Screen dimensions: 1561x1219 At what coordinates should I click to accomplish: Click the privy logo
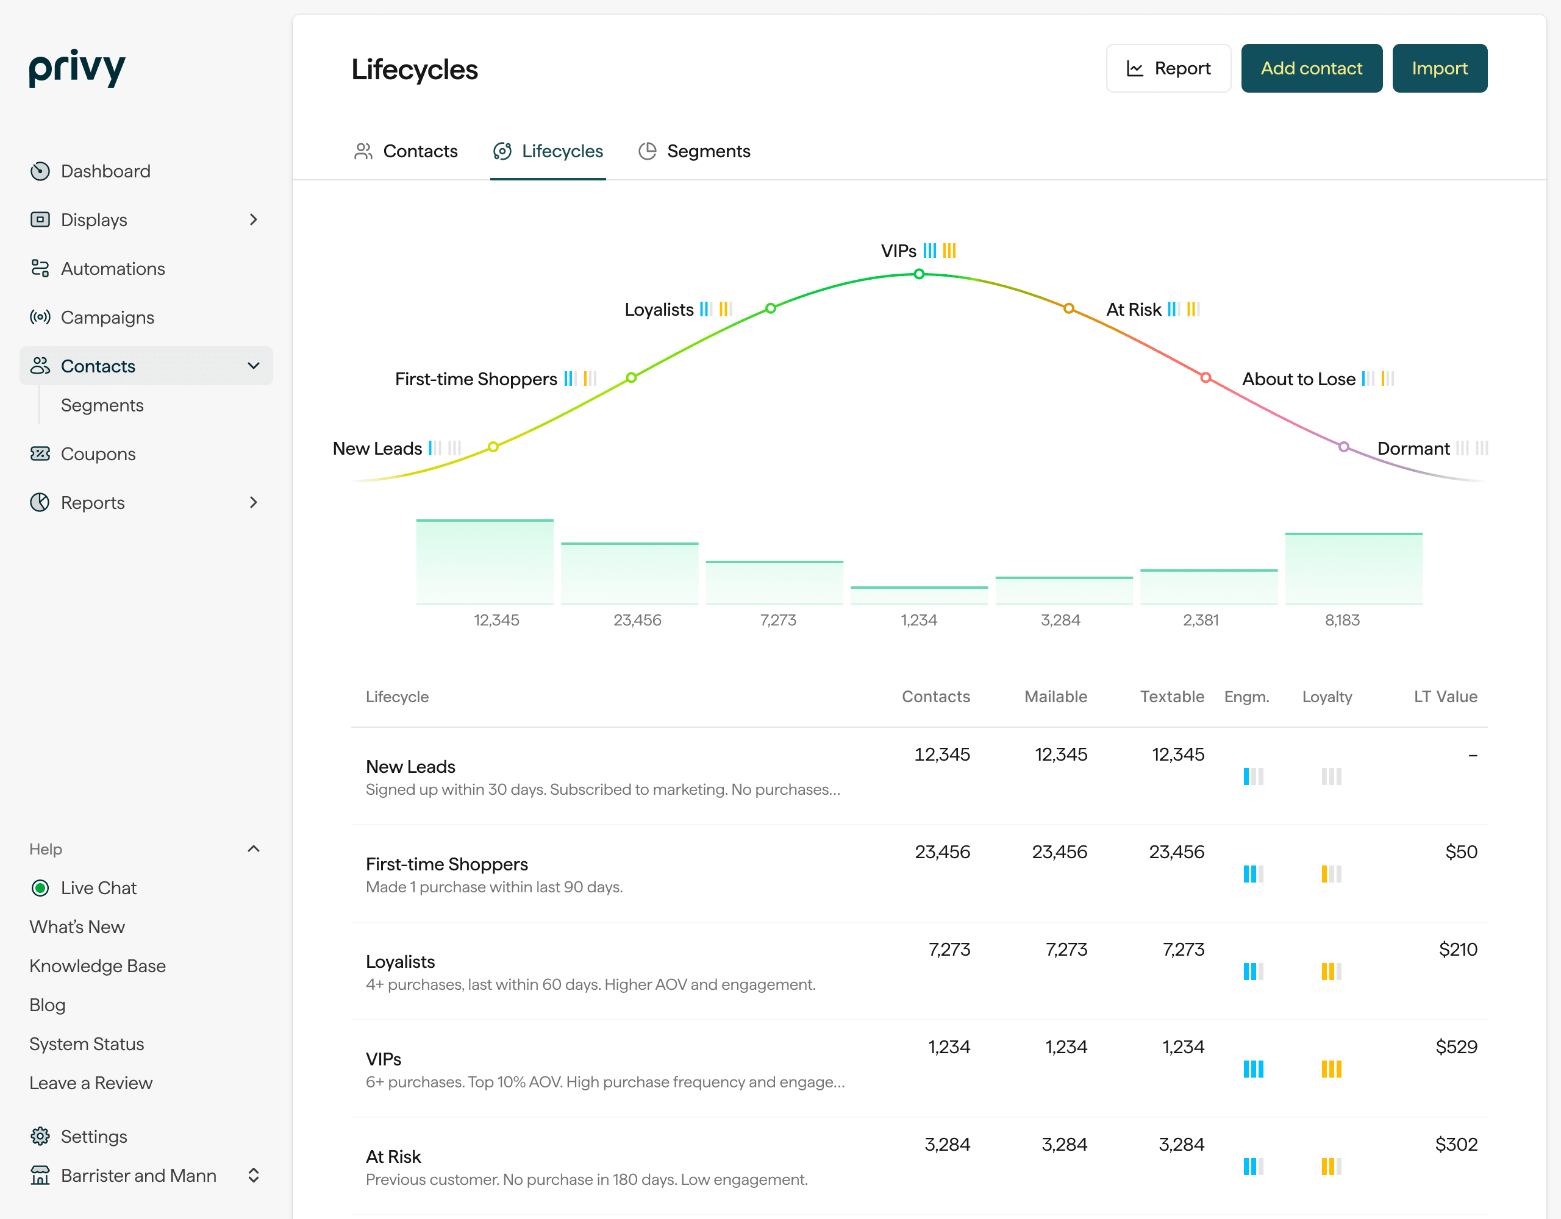click(x=77, y=69)
